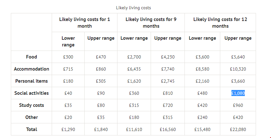Select the Food row header
This screenshot has width=271, height=138.
tap(32, 57)
